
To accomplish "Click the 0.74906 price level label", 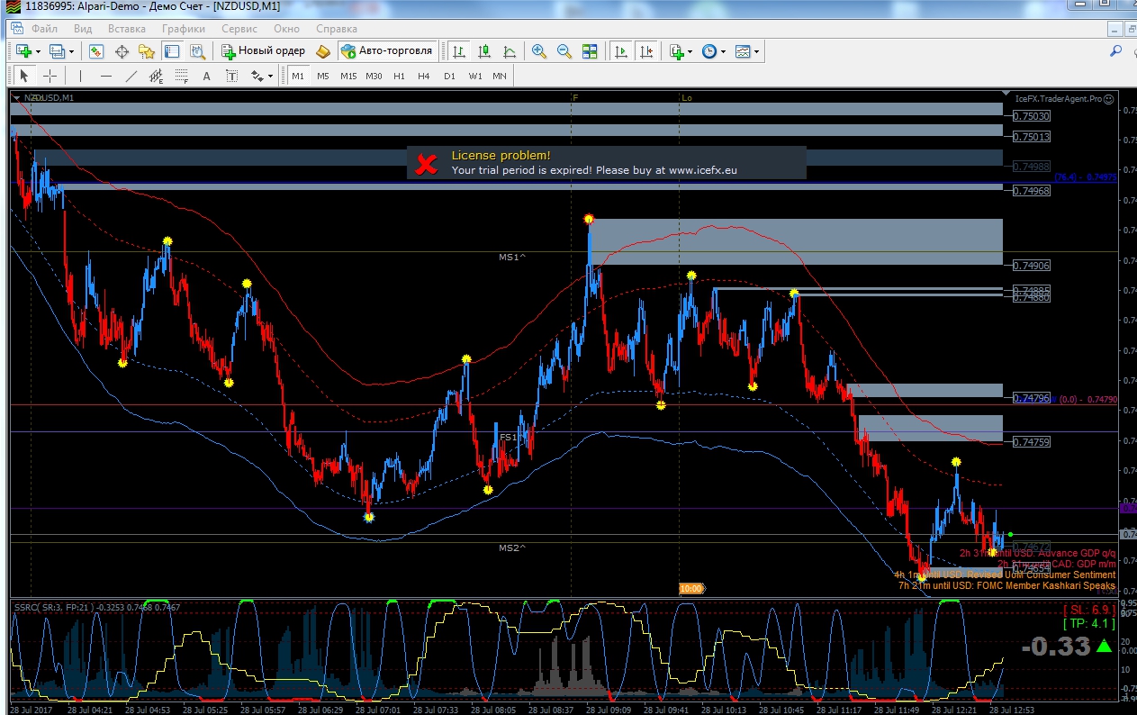I will pos(1031,266).
